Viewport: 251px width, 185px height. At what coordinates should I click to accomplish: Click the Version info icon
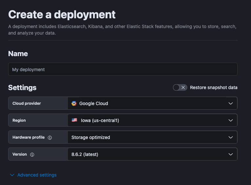click(x=32, y=155)
